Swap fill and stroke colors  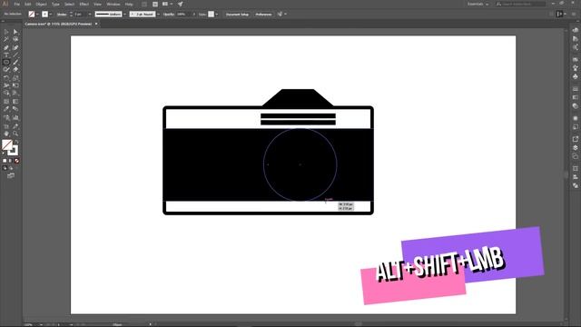point(16,142)
